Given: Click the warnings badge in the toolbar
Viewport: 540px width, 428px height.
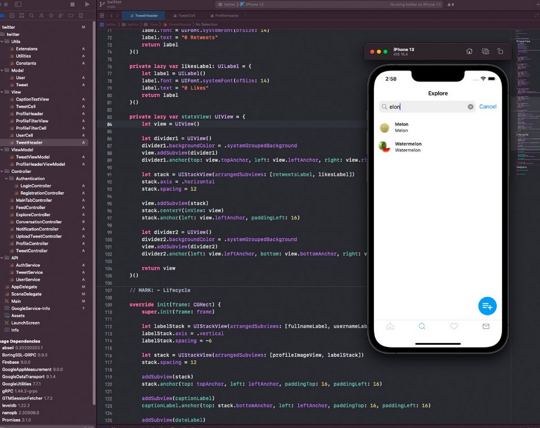Looking at the screenshot, I should [x=450, y=5].
